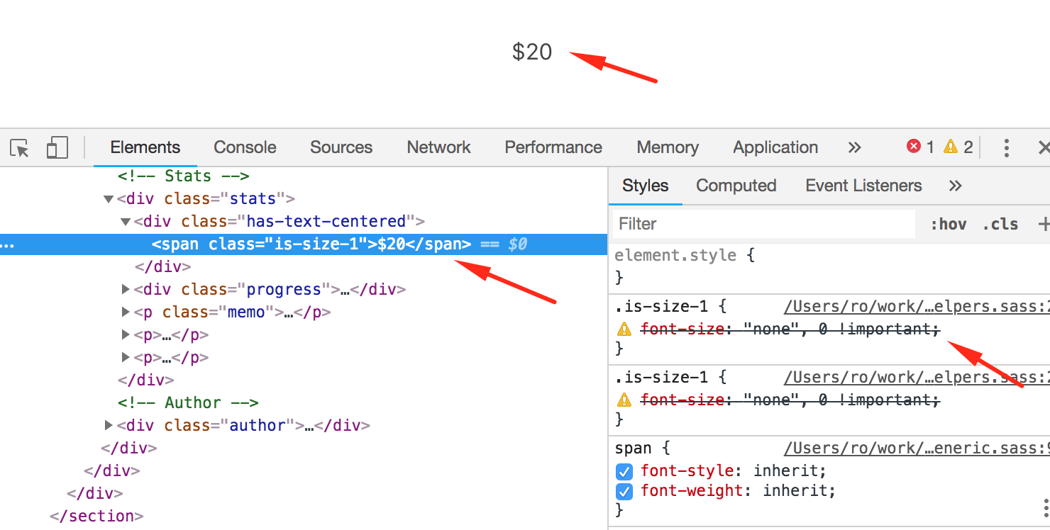1050x530 pixels.
Task: Open the Application tab
Action: point(775,147)
